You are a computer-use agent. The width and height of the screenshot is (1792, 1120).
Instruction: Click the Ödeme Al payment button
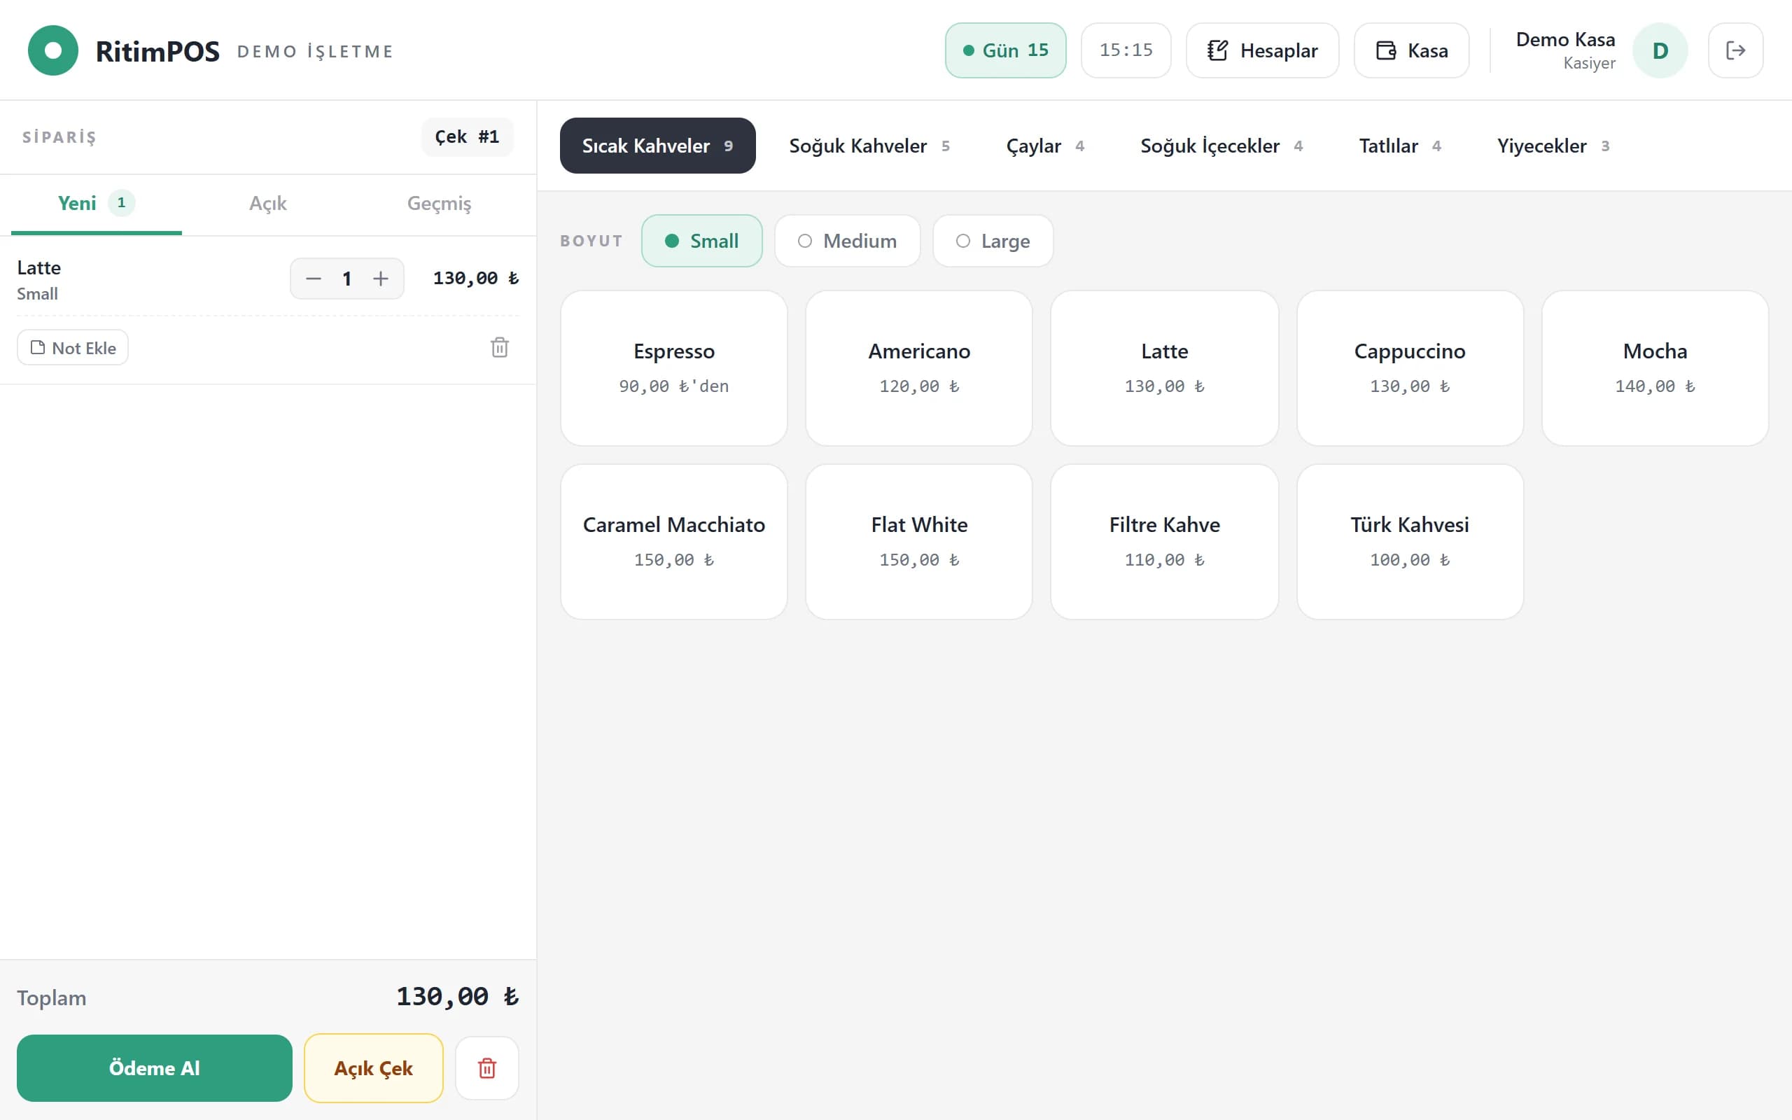[x=154, y=1068]
